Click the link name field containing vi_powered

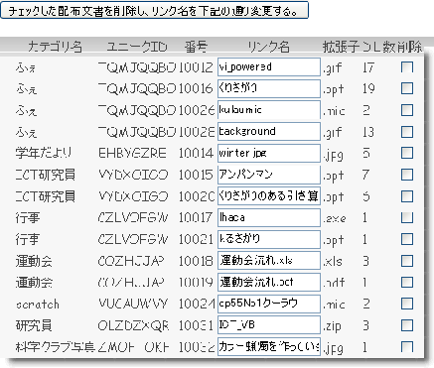point(269,66)
